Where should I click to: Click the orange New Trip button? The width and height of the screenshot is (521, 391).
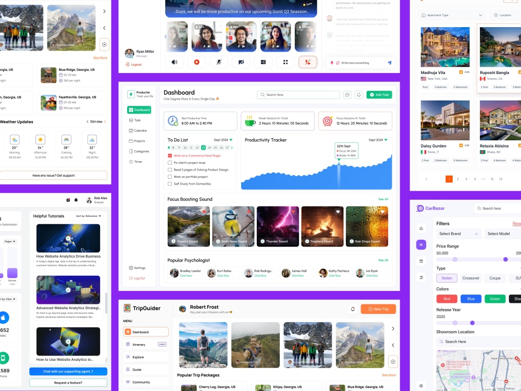378,309
